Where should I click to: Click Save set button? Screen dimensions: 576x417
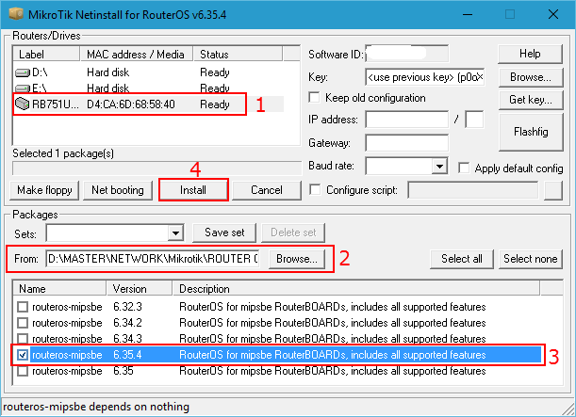(224, 233)
